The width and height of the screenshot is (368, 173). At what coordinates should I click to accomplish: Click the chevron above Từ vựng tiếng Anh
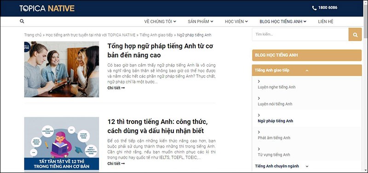click(259, 149)
